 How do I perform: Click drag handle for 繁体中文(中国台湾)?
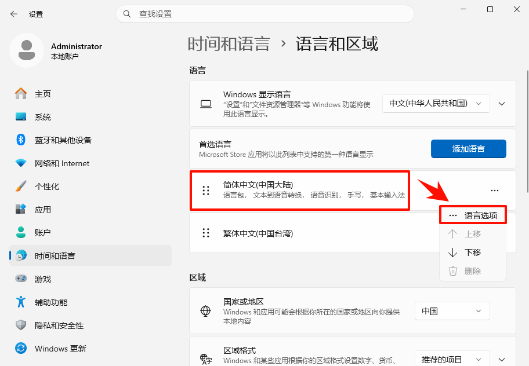(x=206, y=233)
